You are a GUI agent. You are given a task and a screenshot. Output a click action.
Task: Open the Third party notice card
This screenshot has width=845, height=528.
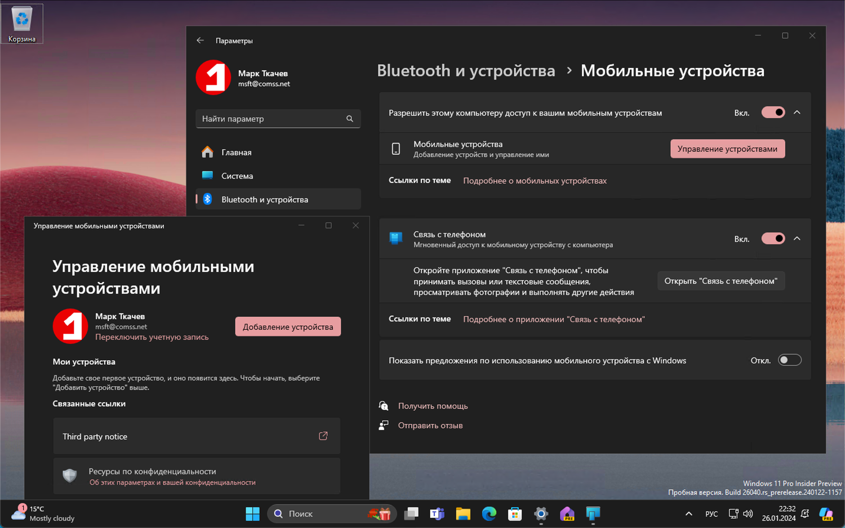[x=197, y=436]
